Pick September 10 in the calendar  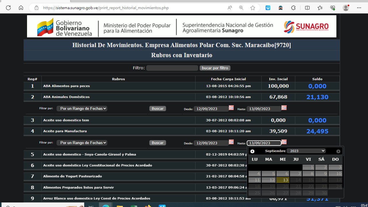coord(335,174)
